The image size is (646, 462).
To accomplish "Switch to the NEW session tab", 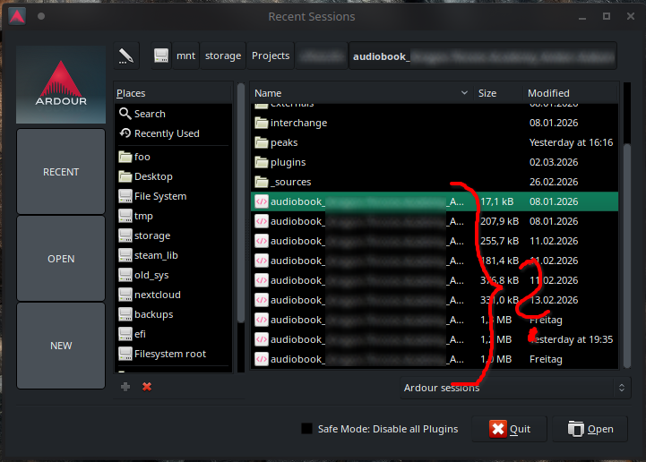I will 61,346.
